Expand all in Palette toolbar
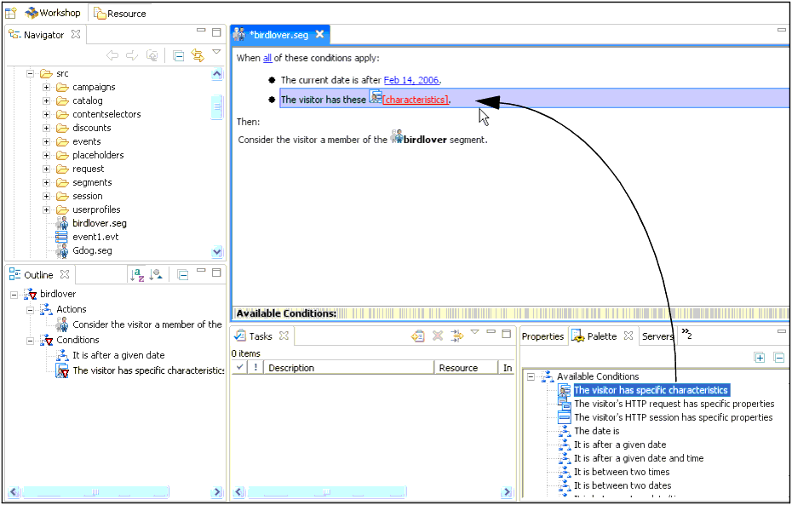Screen dimensions: 792x505 point(760,358)
